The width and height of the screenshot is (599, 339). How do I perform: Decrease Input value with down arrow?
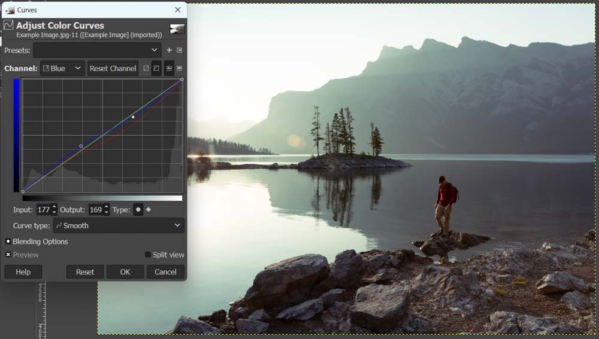54,212
